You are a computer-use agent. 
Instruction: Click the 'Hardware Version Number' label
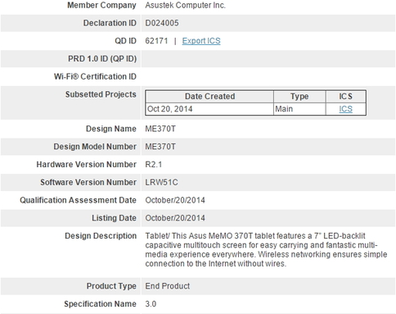[x=87, y=165]
